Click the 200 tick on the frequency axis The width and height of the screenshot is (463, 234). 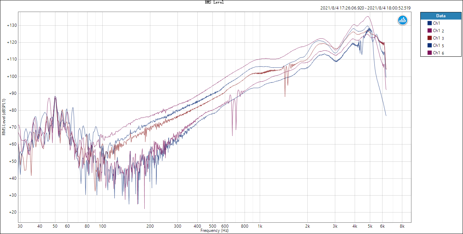click(x=150, y=226)
